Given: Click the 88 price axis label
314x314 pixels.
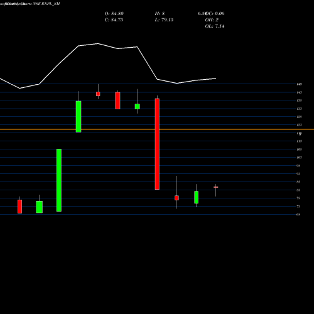Looking at the screenshot, I should pyautogui.click(x=298, y=182).
